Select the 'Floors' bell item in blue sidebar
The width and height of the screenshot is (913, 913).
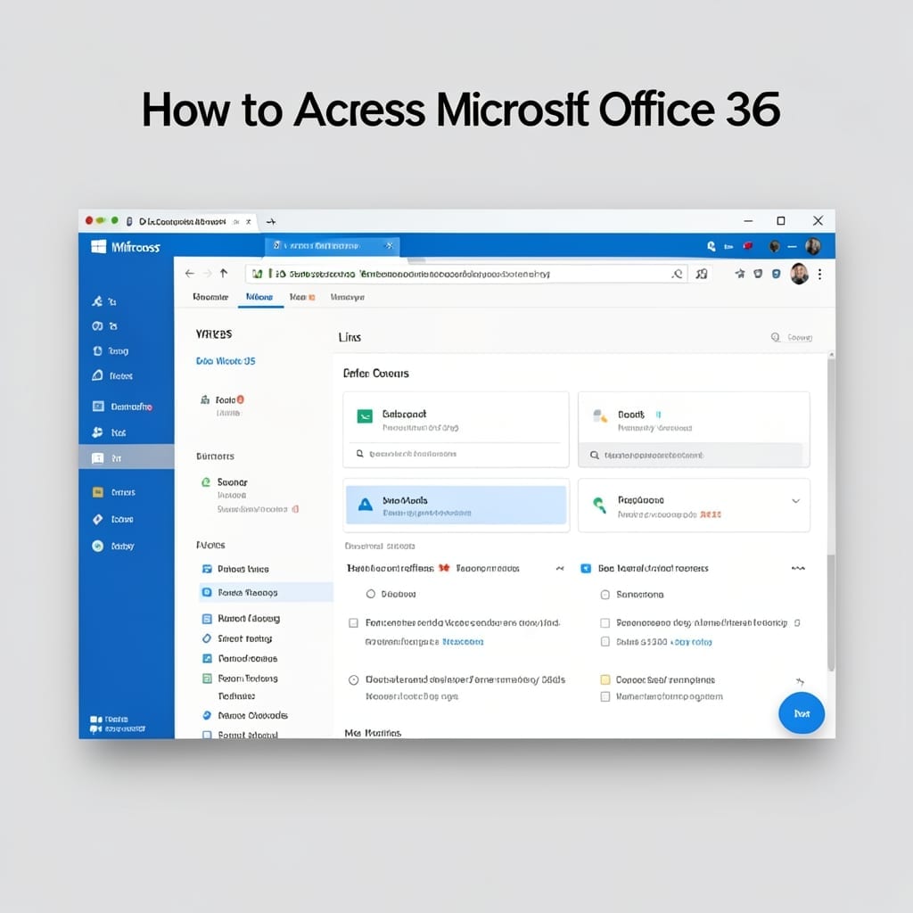point(112,375)
